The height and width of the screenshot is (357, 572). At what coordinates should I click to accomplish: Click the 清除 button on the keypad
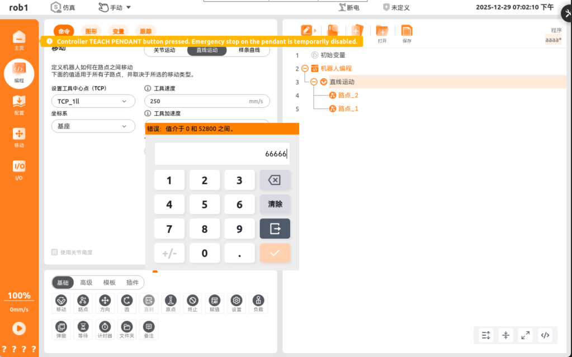(x=275, y=204)
